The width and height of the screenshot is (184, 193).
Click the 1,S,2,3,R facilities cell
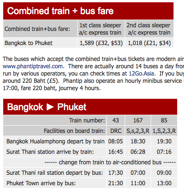pos(164,131)
